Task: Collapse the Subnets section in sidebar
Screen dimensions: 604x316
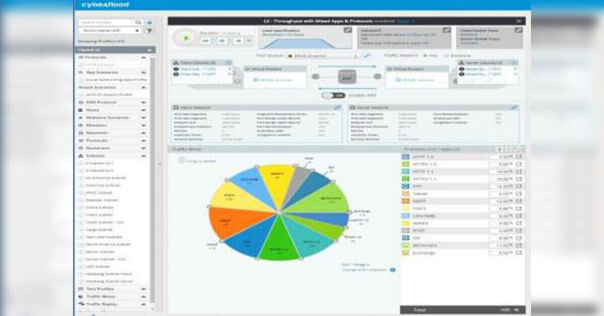Action: (143, 156)
